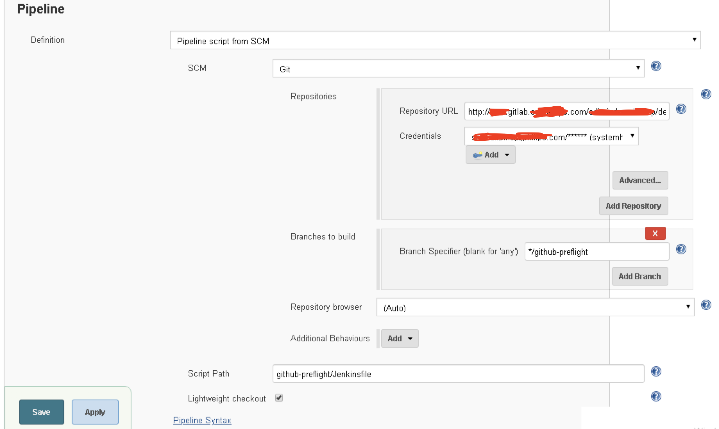
Task: Open the Repository browser (Auto) dropdown
Action: (x=535, y=307)
